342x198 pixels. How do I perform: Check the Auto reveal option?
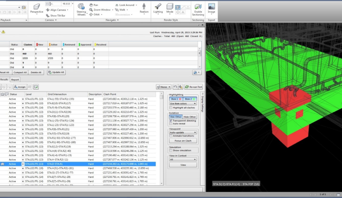coord(171,124)
